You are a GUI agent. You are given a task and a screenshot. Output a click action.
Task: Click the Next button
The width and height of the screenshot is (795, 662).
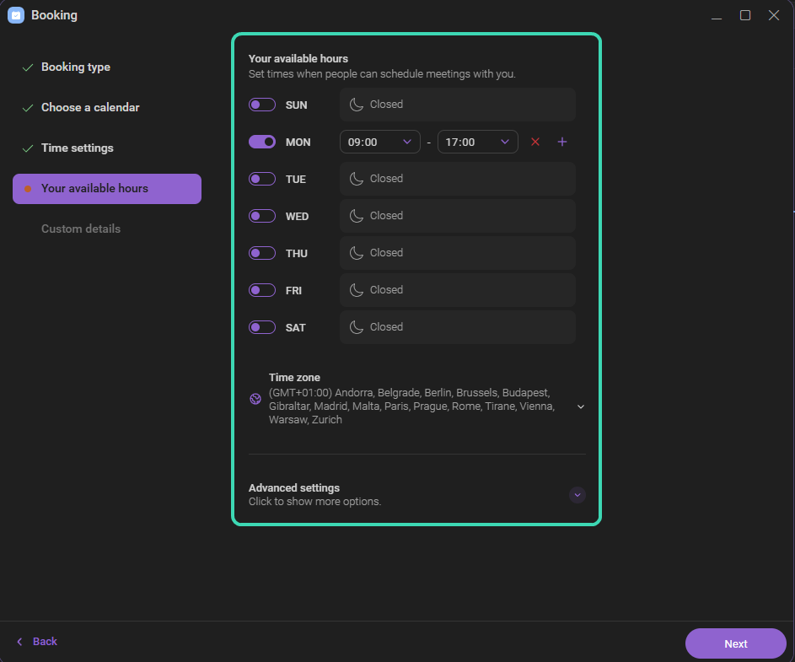point(736,643)
